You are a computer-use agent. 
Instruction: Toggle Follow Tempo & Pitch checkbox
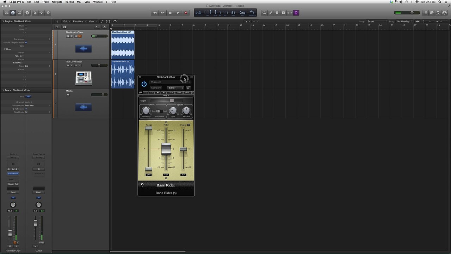tap(26, 42)
